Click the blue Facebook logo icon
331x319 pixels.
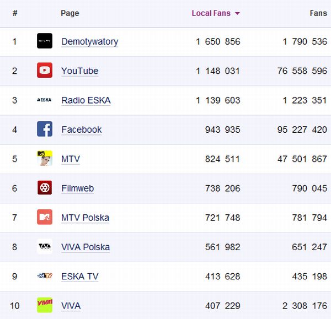click(45, 129)
